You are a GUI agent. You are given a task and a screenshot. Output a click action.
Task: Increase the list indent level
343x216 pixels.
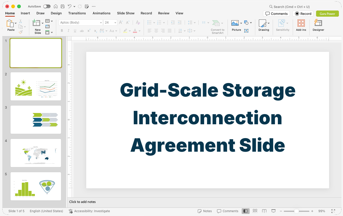click(x=180, y=23)
